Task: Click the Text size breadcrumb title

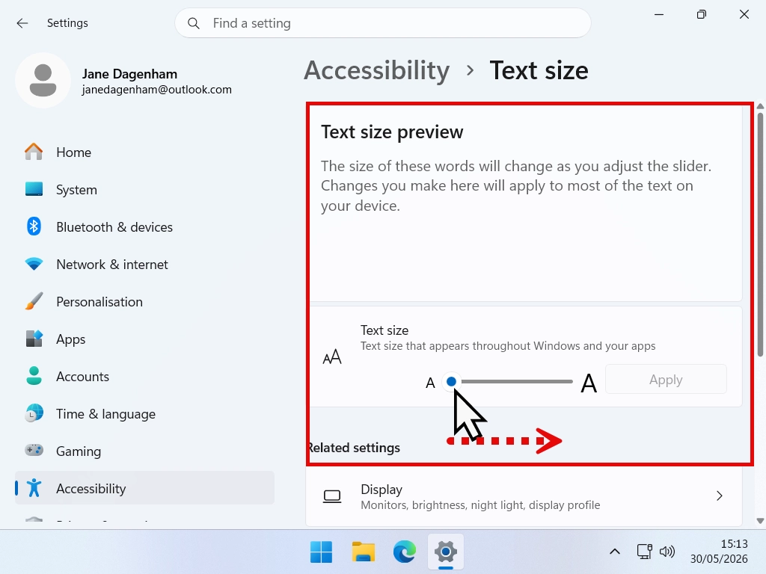Action: tap(539, 71)
